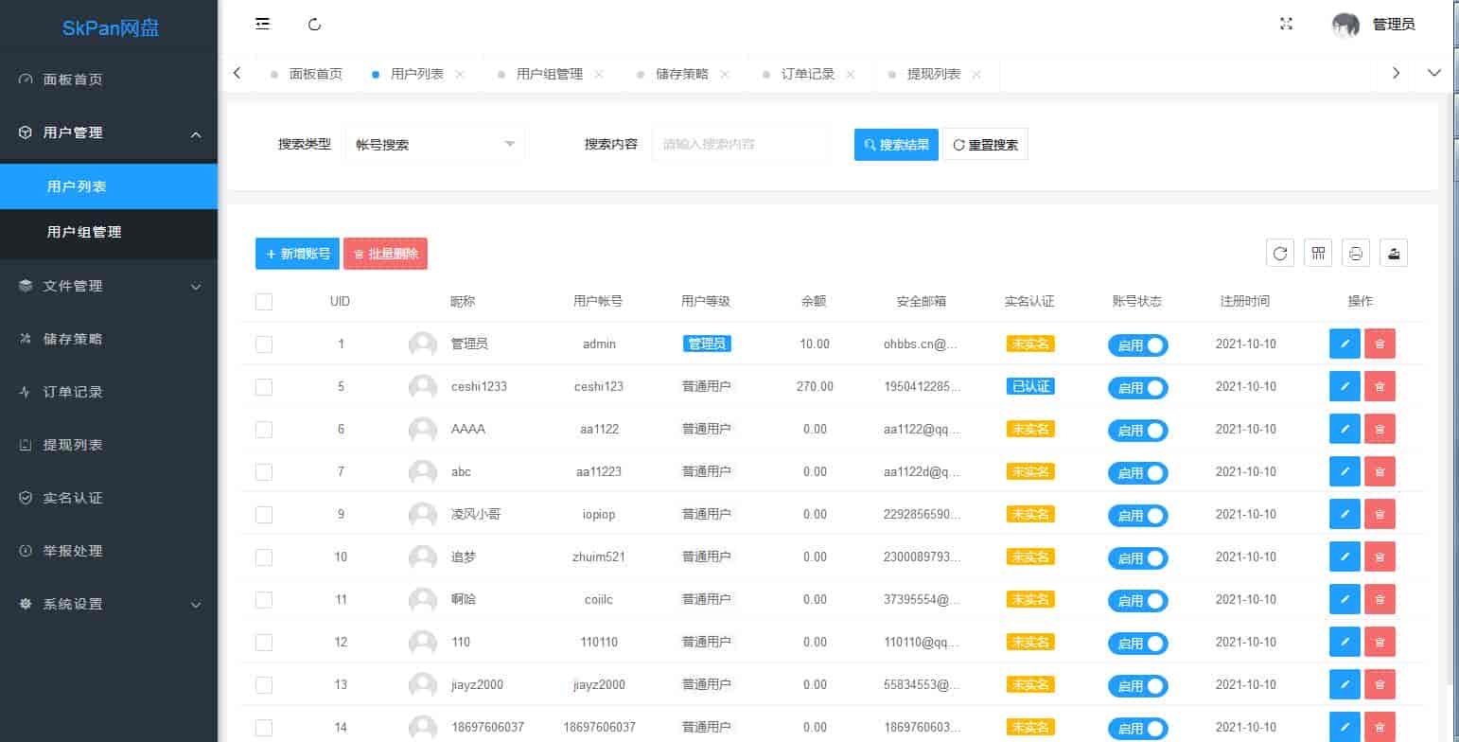
Task: Click the 搜索内容 input field
Action: (740, 145)
